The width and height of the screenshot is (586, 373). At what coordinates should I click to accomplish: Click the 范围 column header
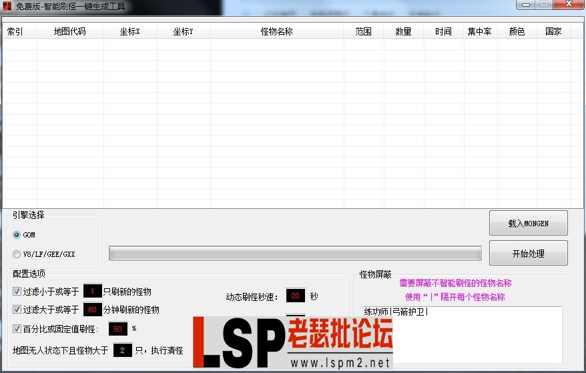364,31
